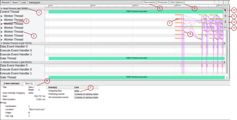Click the Event(s) column header
Screen dimensions: 237x120
[53, 87]
